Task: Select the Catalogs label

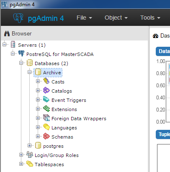Action: pyautogui.click(x=62, y=91)
